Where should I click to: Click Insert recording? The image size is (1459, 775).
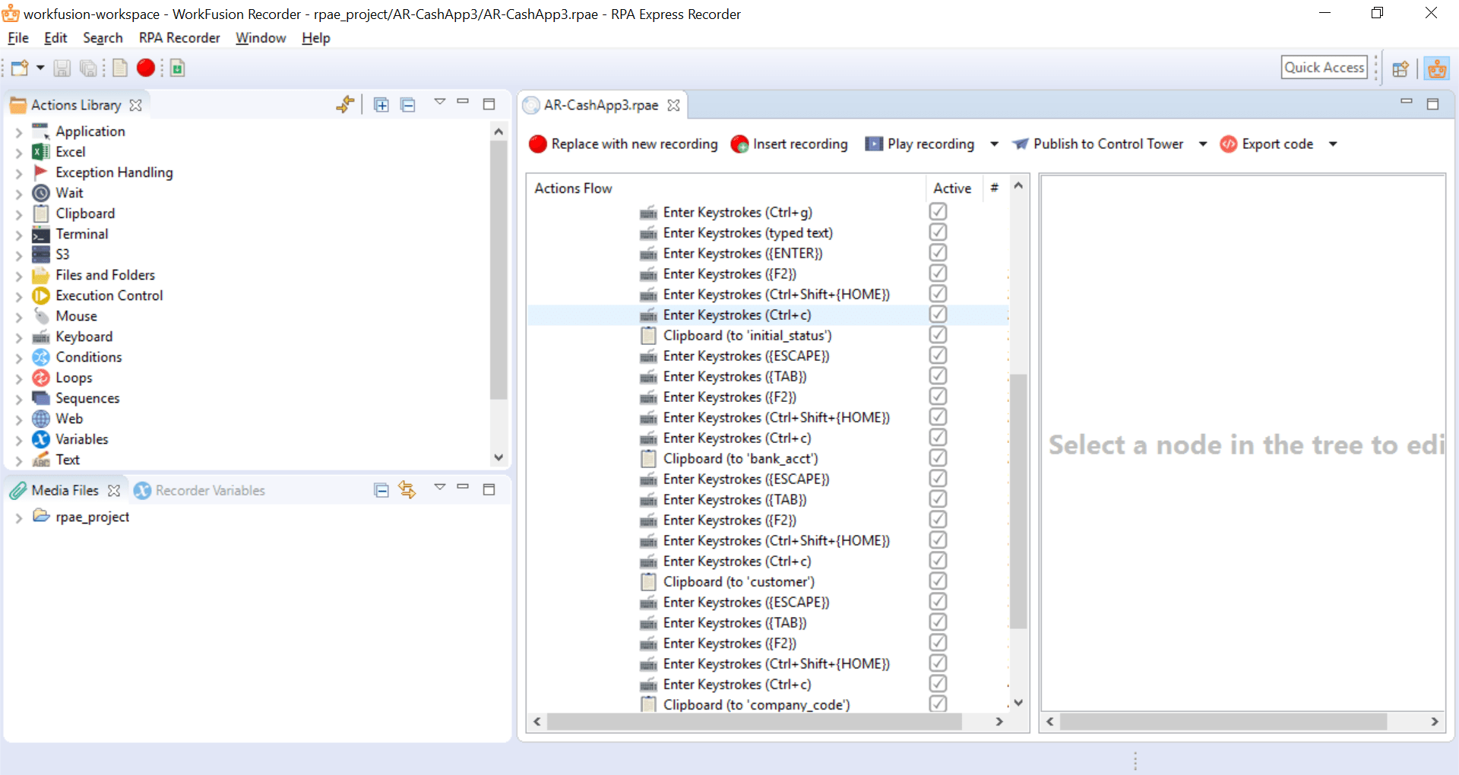coord(789,144)
